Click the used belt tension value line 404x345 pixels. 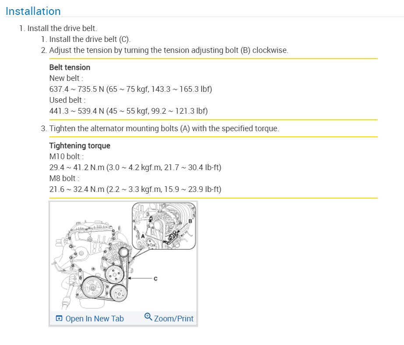point(128,111)
